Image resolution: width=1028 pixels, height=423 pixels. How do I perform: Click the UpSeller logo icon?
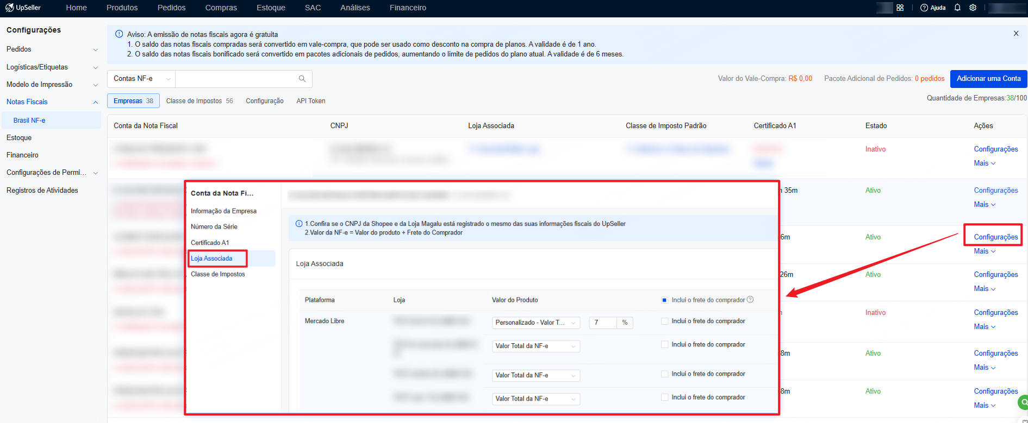pyautogui.click(x=9, y=8)
